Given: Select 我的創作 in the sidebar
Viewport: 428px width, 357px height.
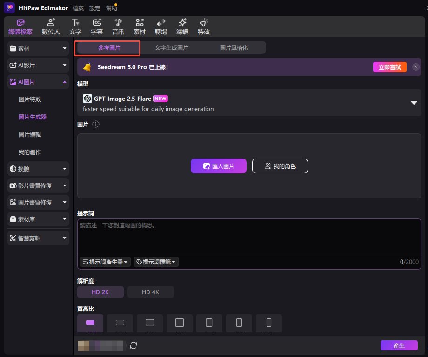Looking at the screenshot, I should [30, 152].
